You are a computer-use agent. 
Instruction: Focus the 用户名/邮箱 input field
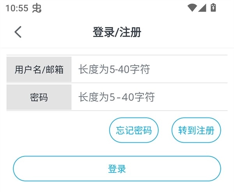click(149, 70)
